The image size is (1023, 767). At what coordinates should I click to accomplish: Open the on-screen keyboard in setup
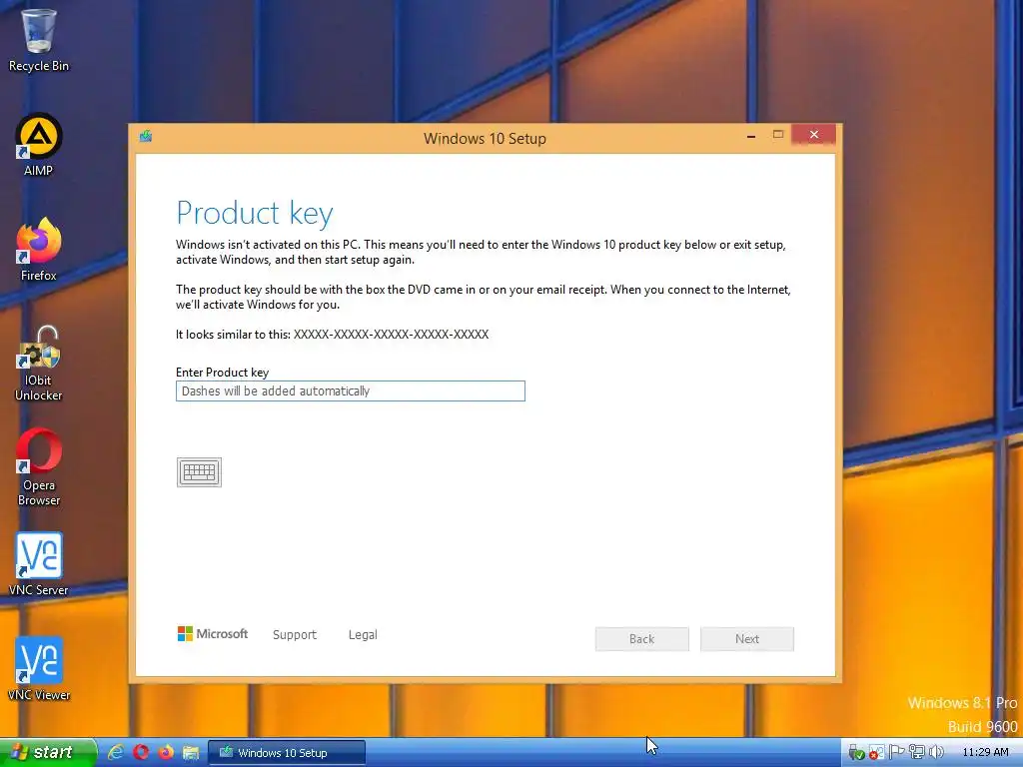point(199,472)
